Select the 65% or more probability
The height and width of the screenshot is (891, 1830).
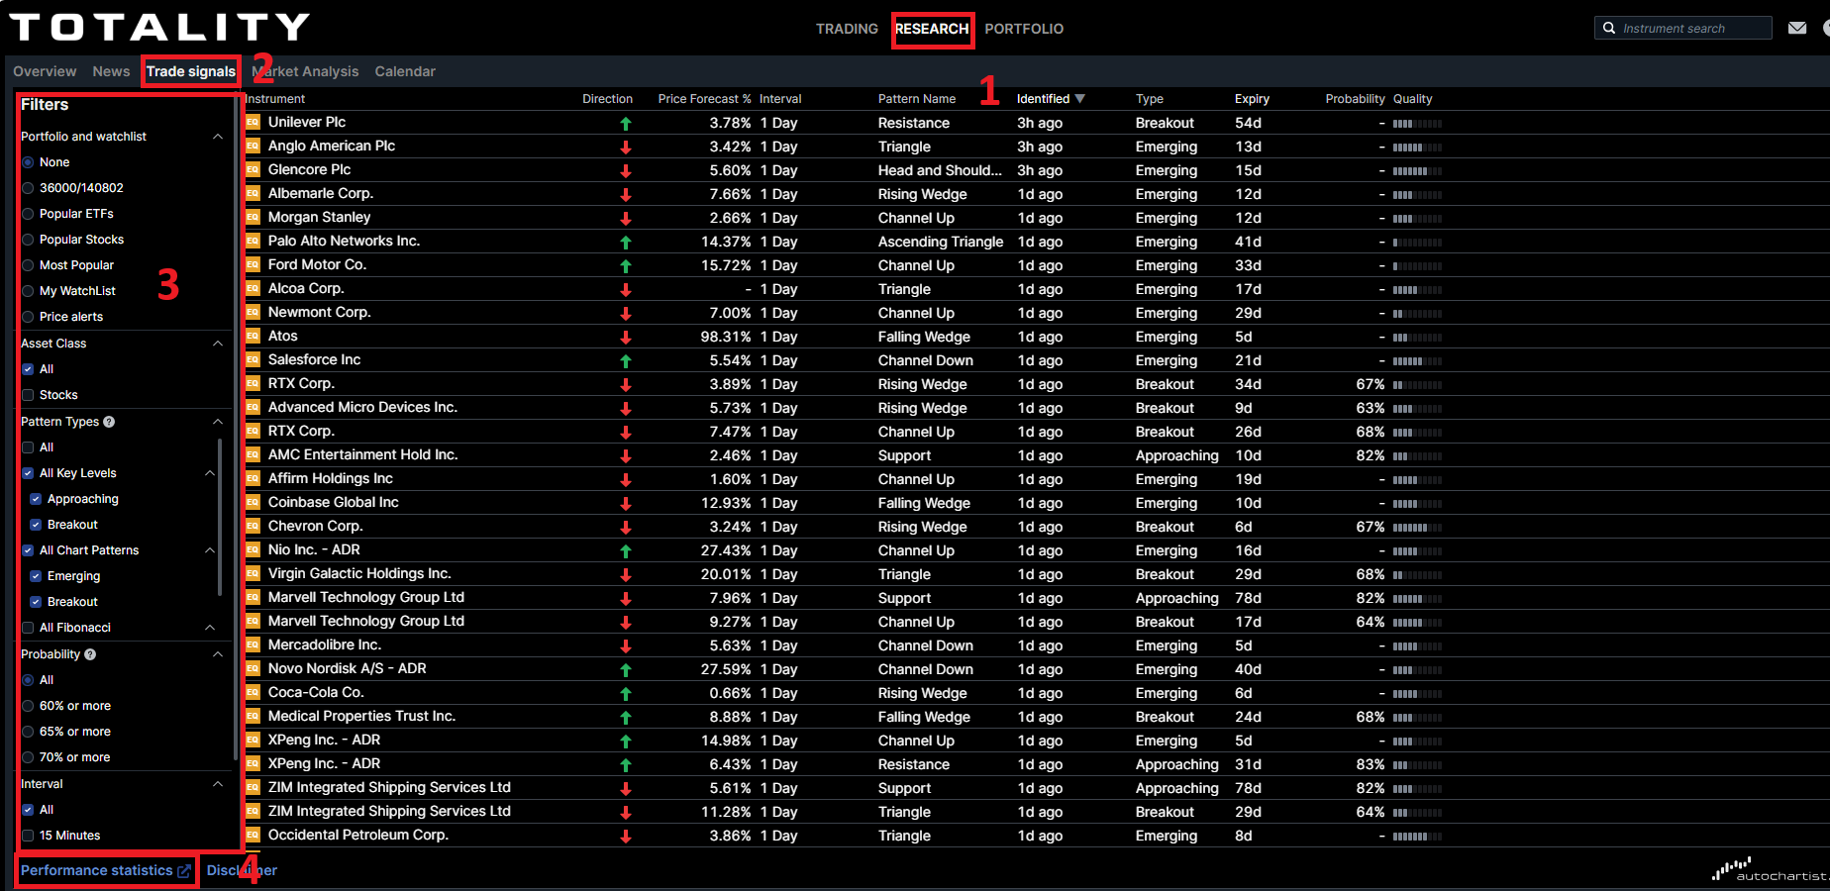(x=28, y=732)
